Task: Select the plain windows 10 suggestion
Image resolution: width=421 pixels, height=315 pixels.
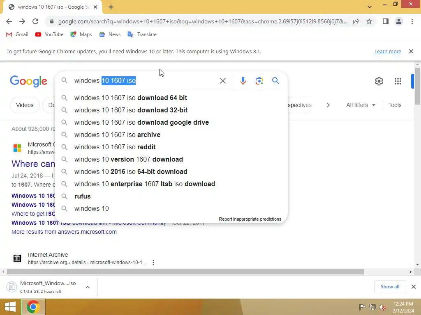Action: click(x=171, y=209)
